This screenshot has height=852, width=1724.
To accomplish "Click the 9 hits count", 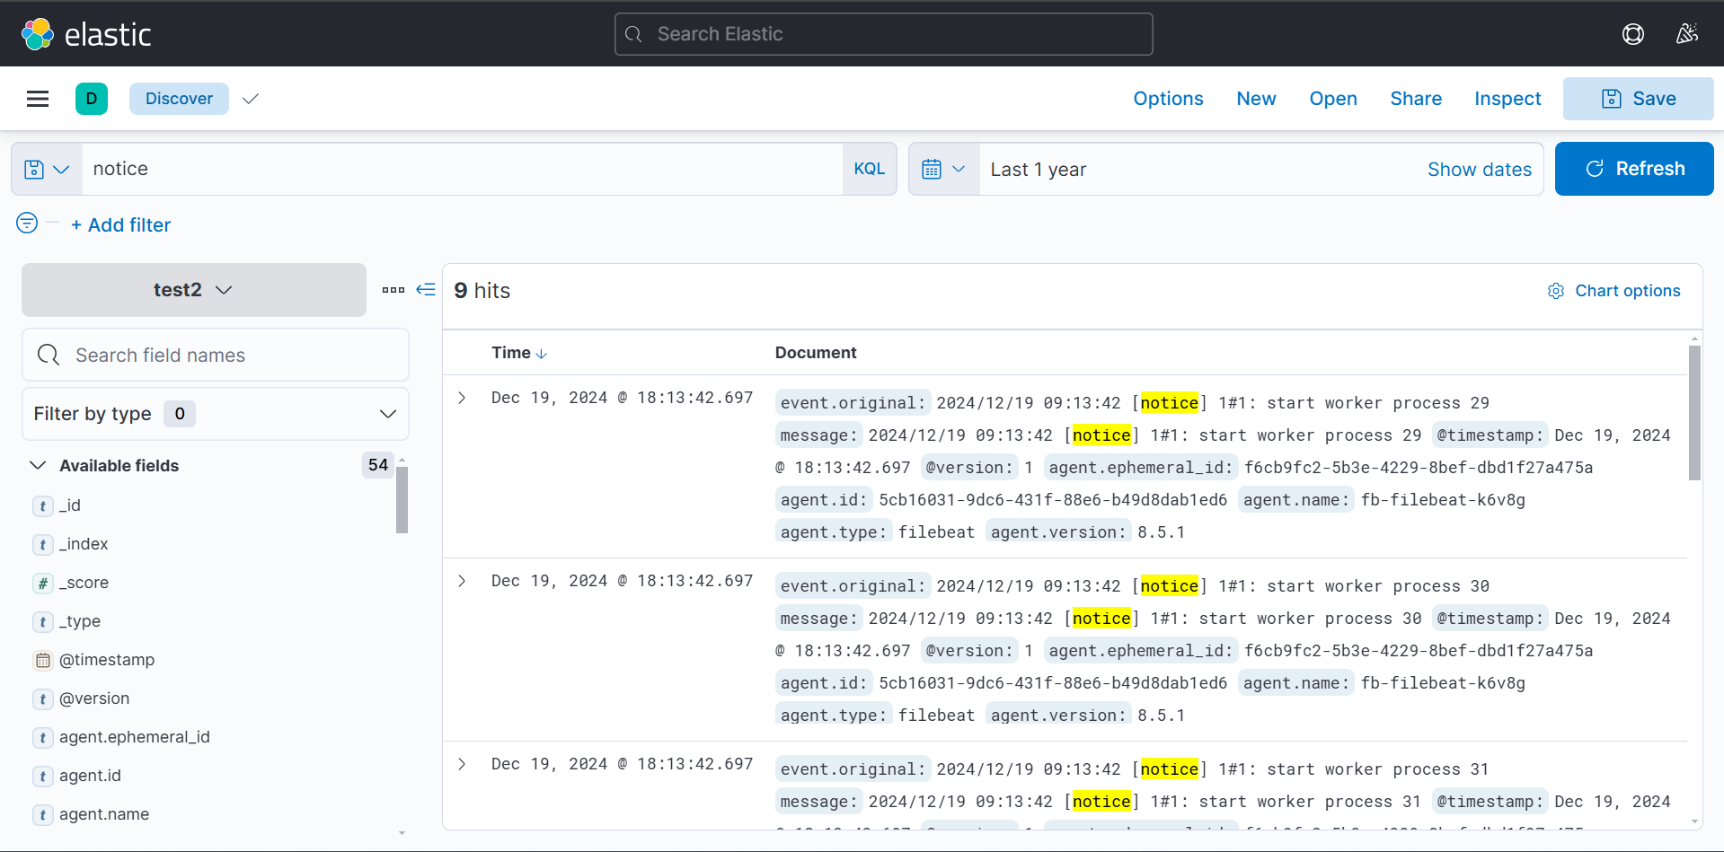I will (482, 291).
